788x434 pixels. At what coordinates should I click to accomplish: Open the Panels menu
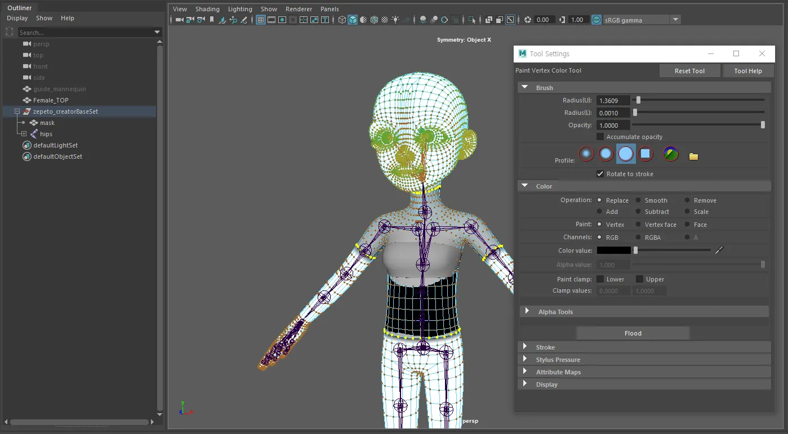tap(330, 9)
